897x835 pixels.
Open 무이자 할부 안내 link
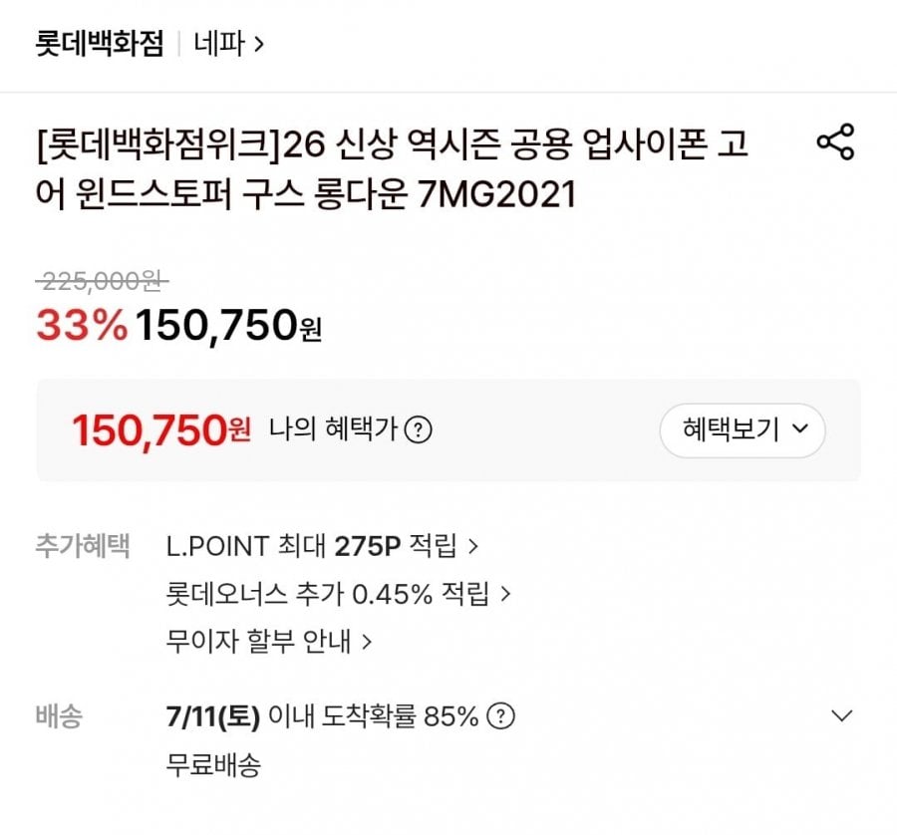[258, 642]
